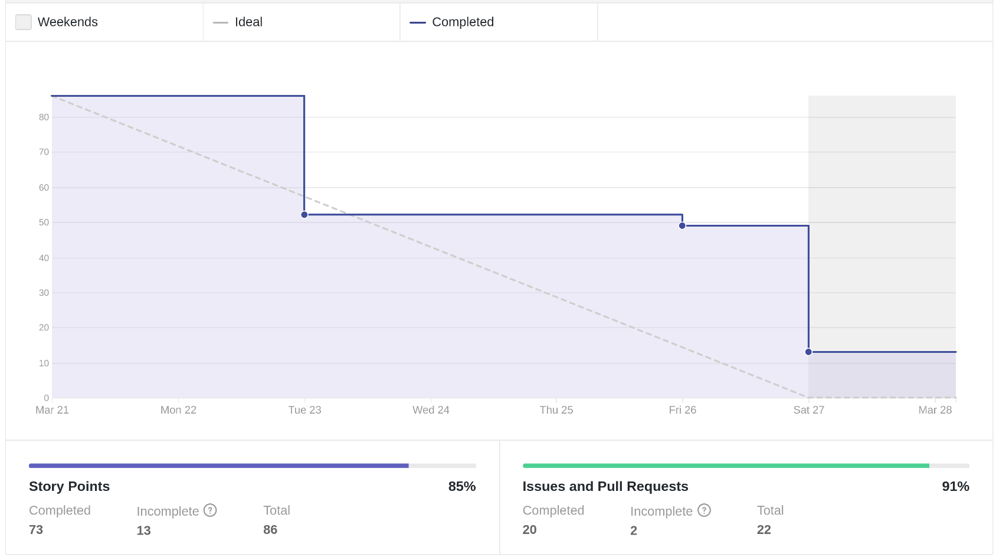This screenshot has width=996, height=557.
Task: Toggle the Weekends checkbox
Action: 24,22
